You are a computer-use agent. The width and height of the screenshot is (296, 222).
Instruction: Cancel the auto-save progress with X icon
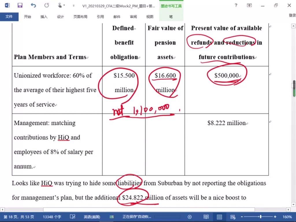click(190, 217)
